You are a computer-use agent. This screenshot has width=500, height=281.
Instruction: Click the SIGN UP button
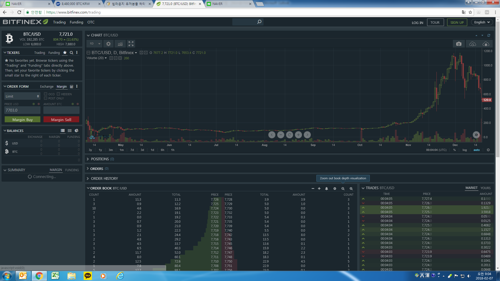tap(457, 22)
